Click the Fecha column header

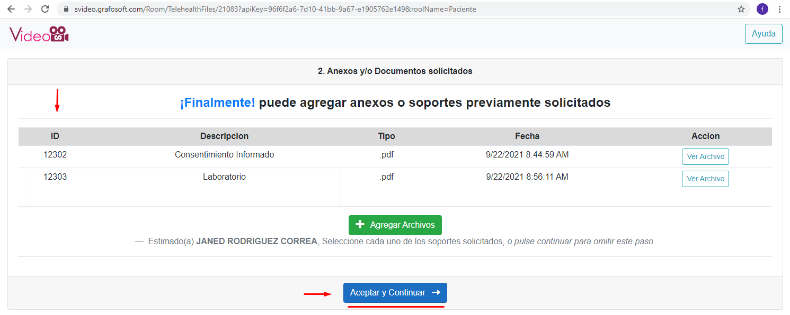point(527,136)
